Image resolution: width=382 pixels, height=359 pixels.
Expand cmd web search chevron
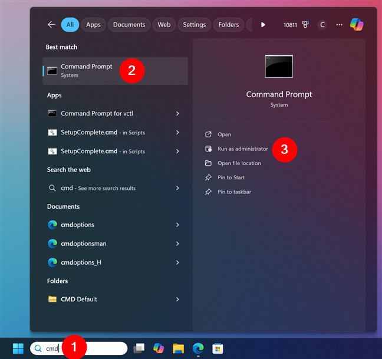coord(177,188)
